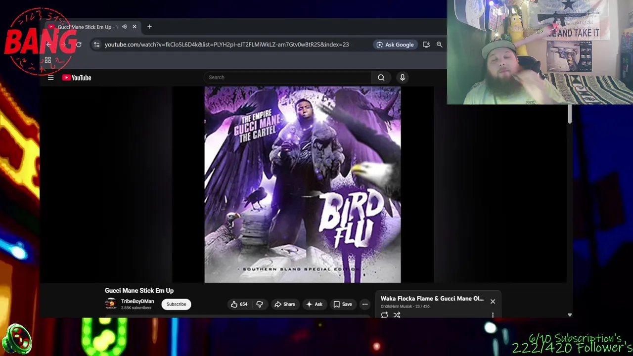The image size is (633, 356).
Task: Open a new browser tab
Action: click(x=149, y=27)
